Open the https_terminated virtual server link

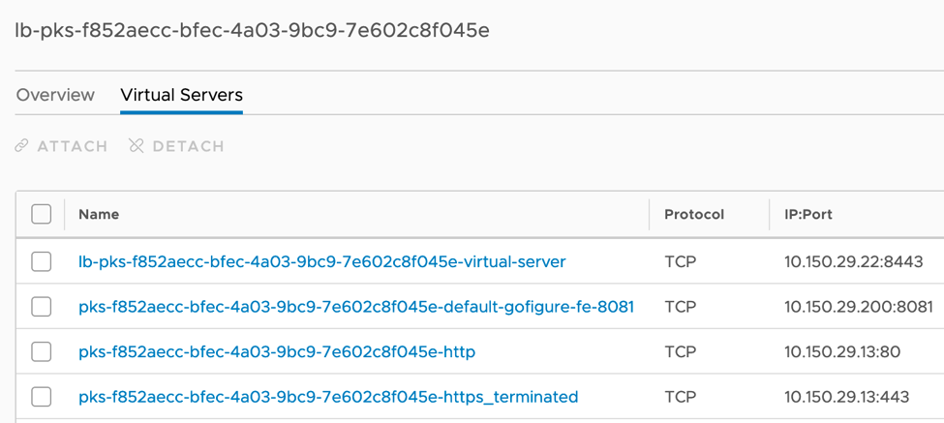[327, 396]
